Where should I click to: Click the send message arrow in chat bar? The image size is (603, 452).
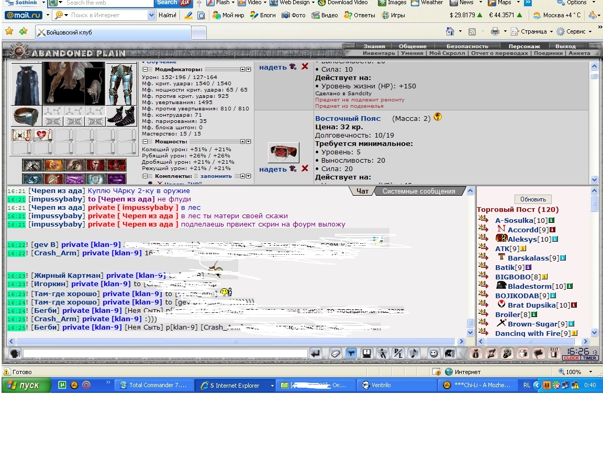click(316, 353)
